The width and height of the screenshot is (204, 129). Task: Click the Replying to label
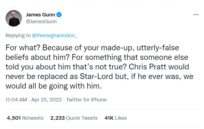[x=18, y=36]
